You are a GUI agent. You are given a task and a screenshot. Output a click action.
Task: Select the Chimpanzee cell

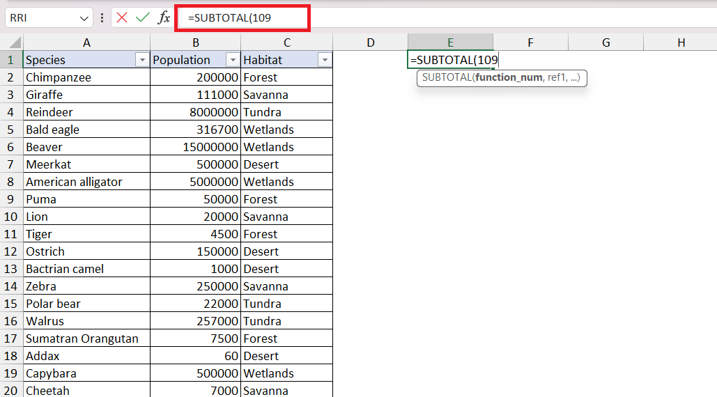tap(87, 77)
